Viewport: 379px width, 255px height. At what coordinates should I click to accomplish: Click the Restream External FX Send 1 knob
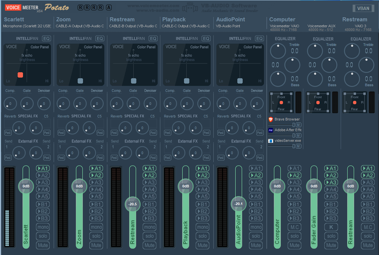[x=125, y=153]
